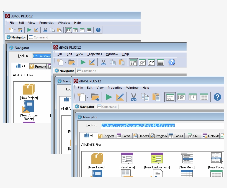Click [New Form] icon in Navigator
This screenshot has width=227, height=188.
(127, 158)
